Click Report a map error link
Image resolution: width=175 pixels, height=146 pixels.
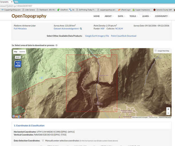165,117
